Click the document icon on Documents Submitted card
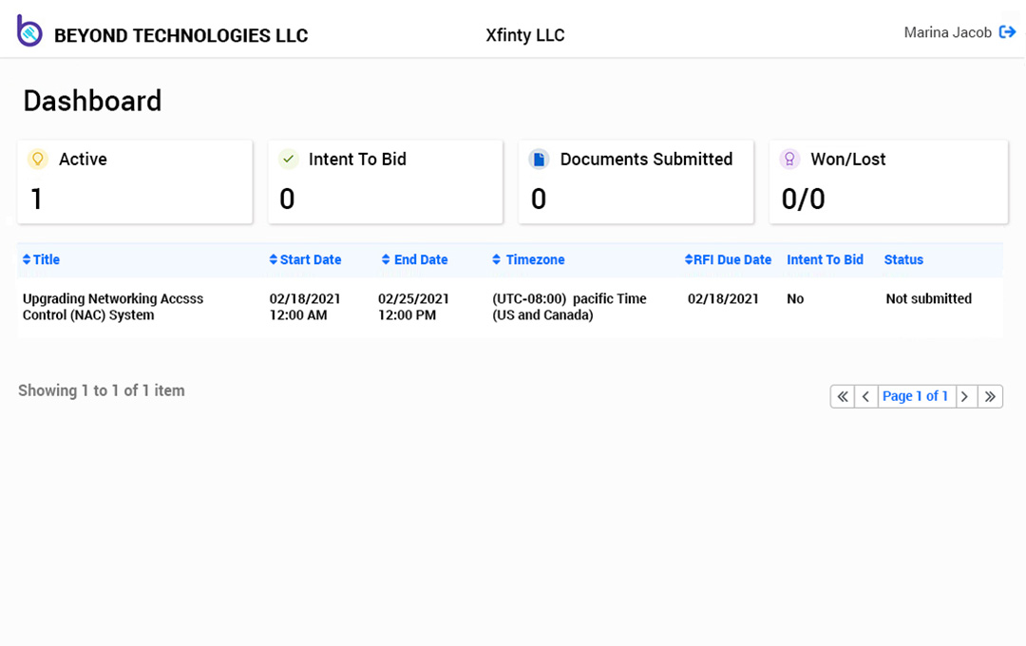 pyautogui.click(x=539, y=159)
